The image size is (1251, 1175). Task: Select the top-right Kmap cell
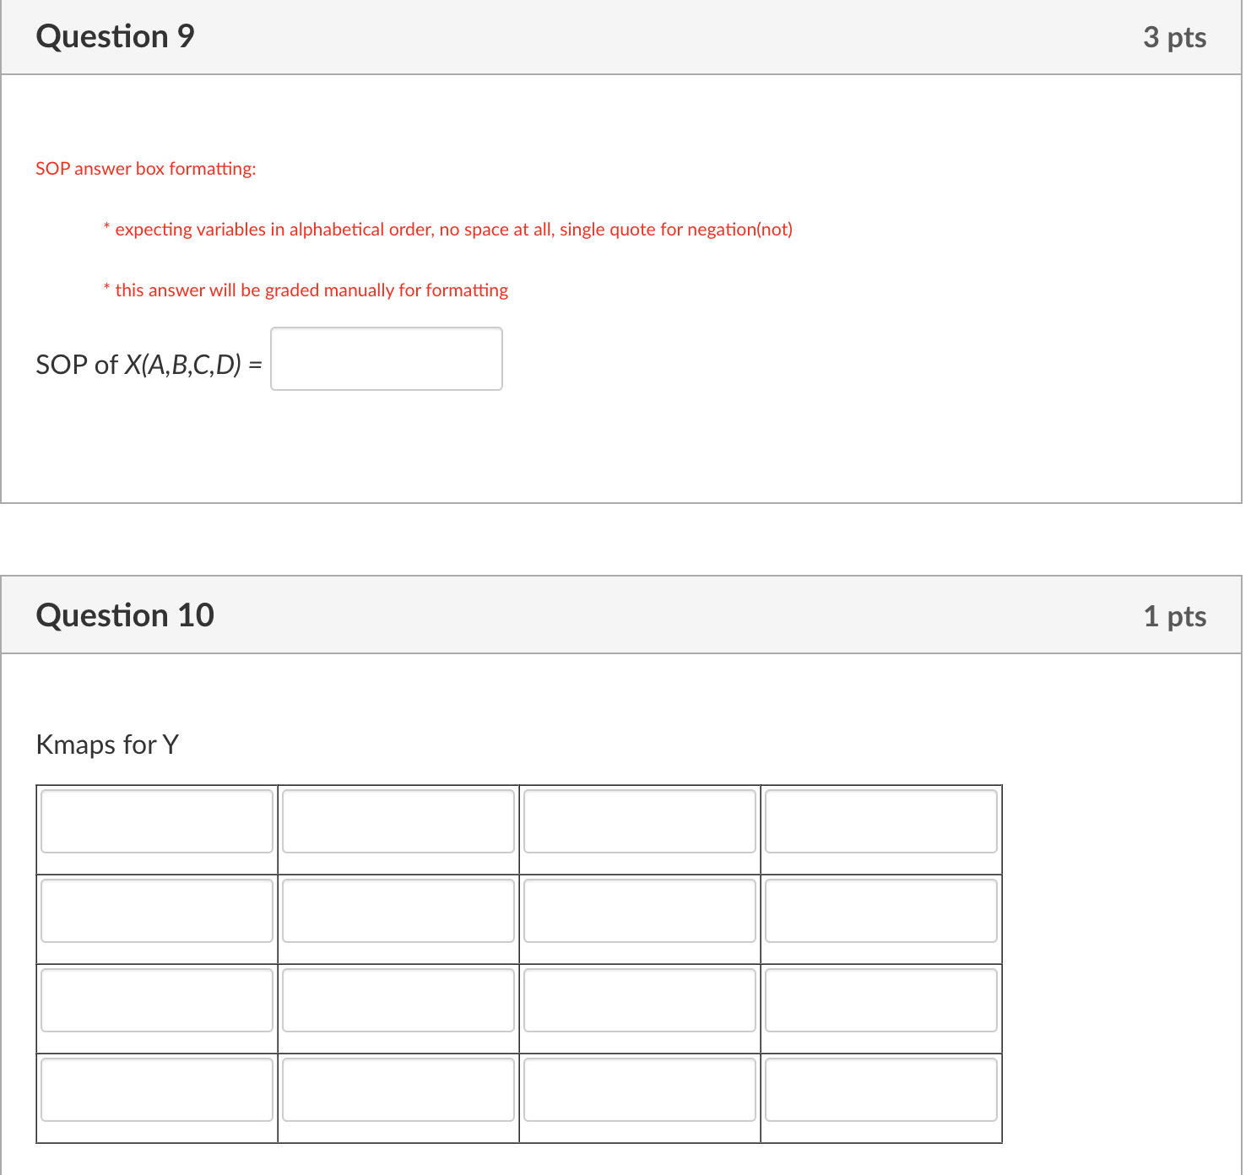tap(880, 821)
